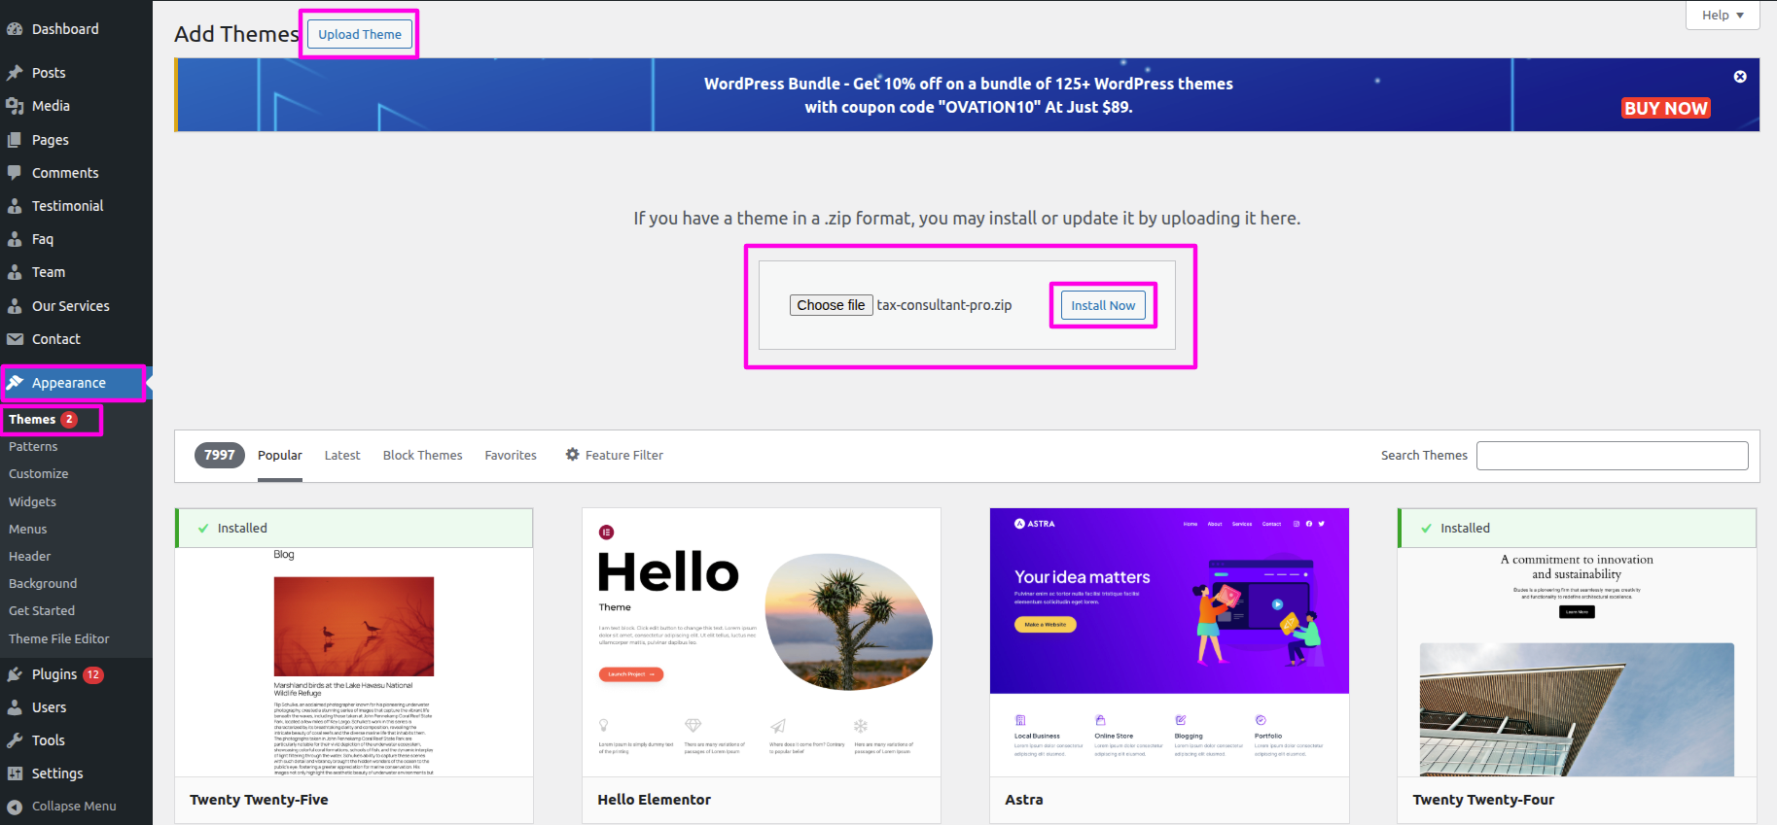This screenshot has height=825, width=1777.
Task: Select the Astra theme thumbnail
Action: coord(1169,641)
